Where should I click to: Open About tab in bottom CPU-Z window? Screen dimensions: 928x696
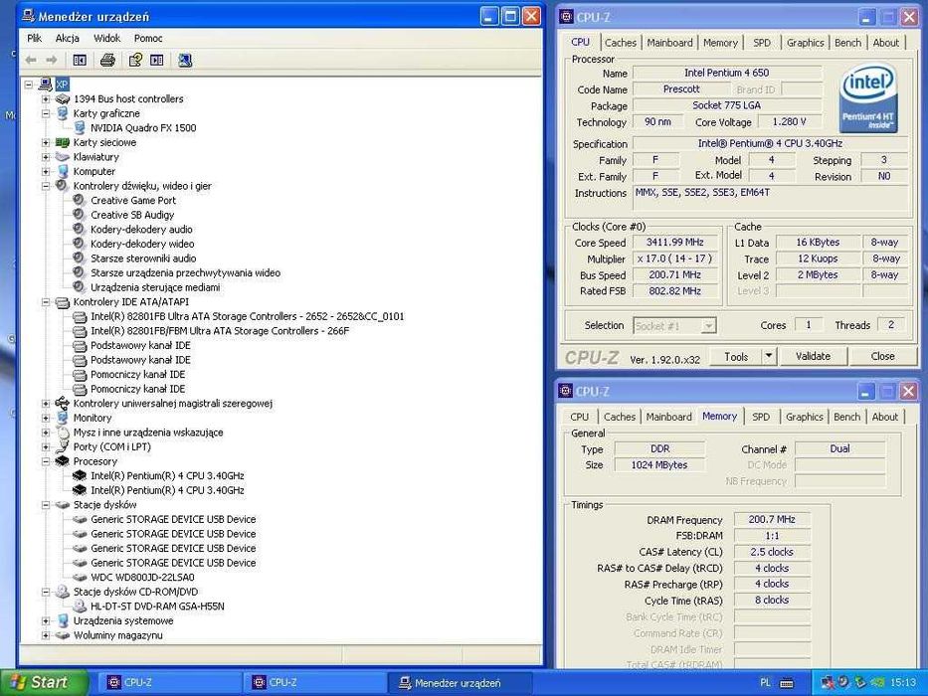[x=885, y=417]
